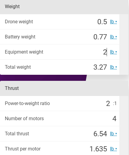Click the Drone weight label
The height and width of the screenshot is (155, 129).
point(19,22)
